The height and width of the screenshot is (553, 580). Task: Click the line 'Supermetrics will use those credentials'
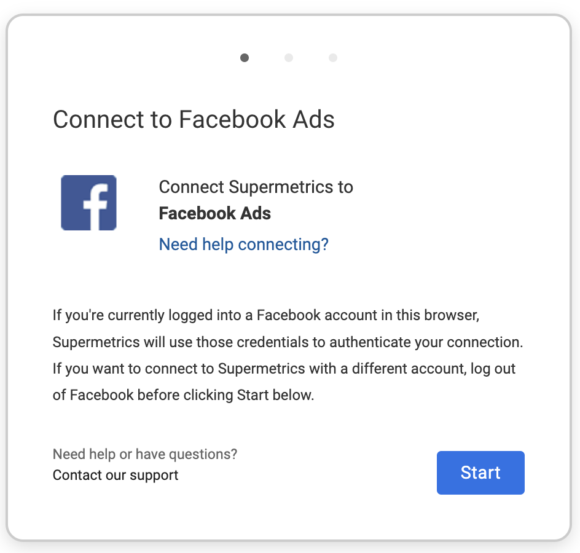coord(288,342)
